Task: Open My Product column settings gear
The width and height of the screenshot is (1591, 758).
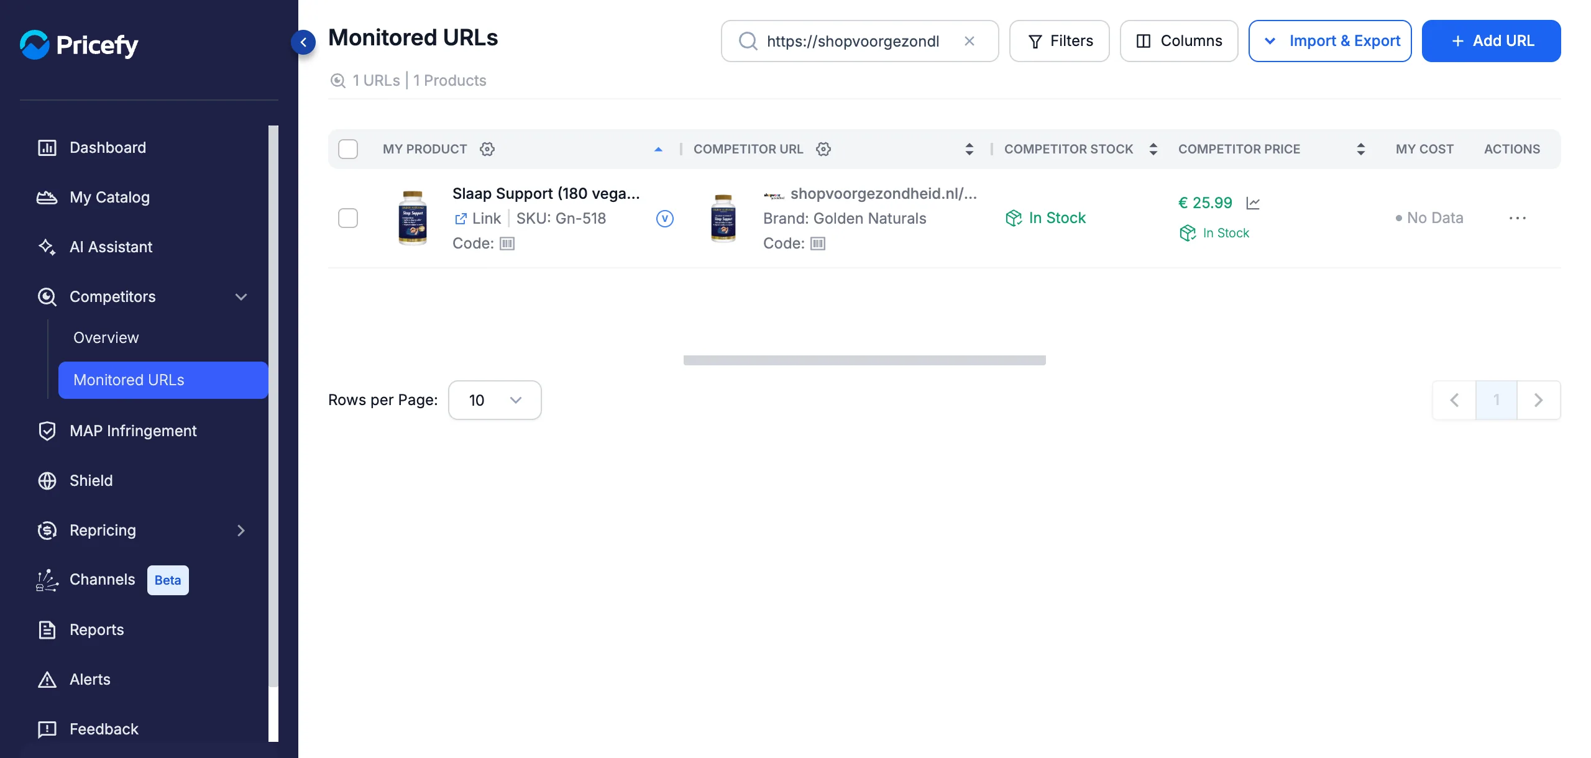Action: (487, 149)
